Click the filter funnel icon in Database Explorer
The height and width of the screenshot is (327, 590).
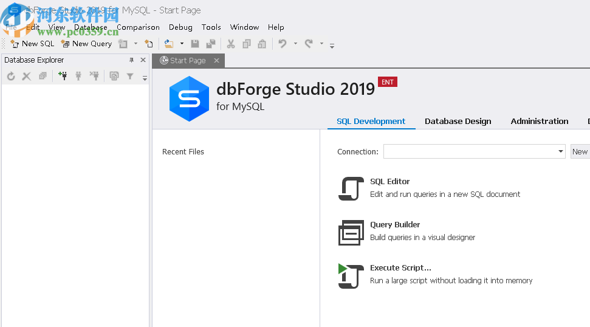pos(130,76)
